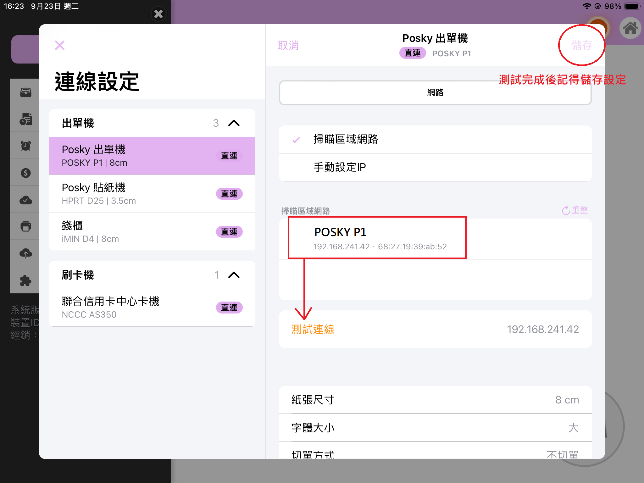644x483 pixels.
Task: Select 網路 connection tab
Action: (435, 93)
